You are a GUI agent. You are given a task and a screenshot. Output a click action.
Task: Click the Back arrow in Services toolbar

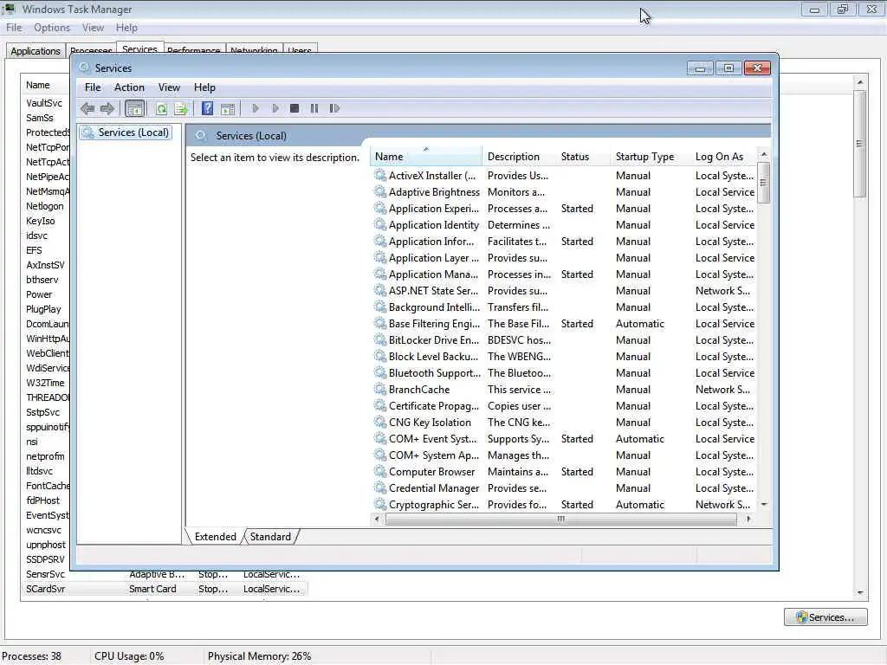87,108
